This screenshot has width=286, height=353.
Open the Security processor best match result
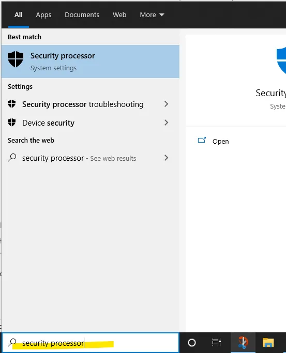click(x=91, y=62)
